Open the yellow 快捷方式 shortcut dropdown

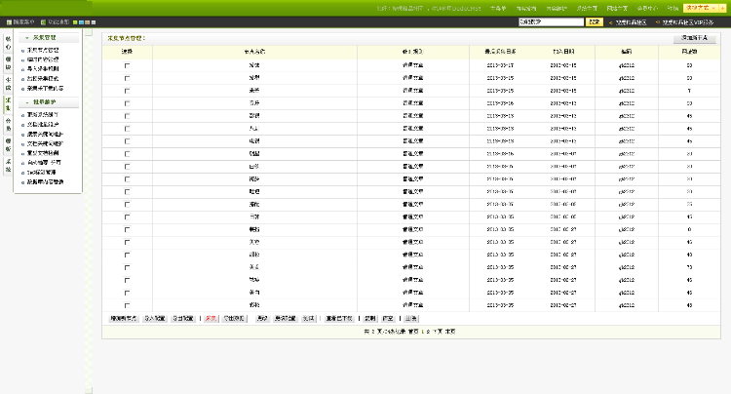pos(701,8)
